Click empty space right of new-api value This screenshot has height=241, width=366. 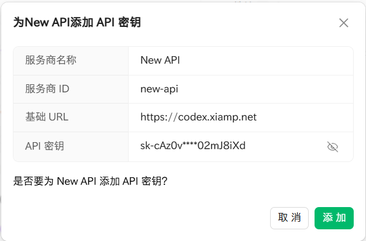coord(263,89)
